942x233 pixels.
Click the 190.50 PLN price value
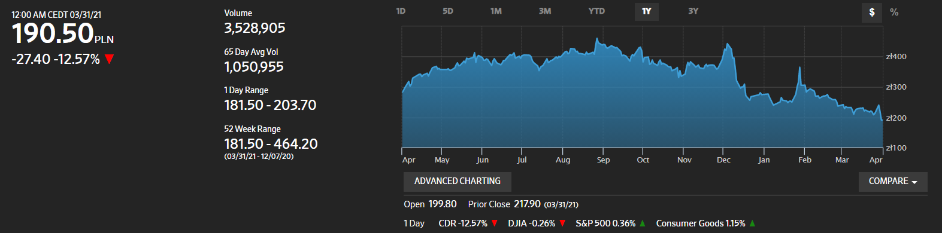click(x=62, y=33)
